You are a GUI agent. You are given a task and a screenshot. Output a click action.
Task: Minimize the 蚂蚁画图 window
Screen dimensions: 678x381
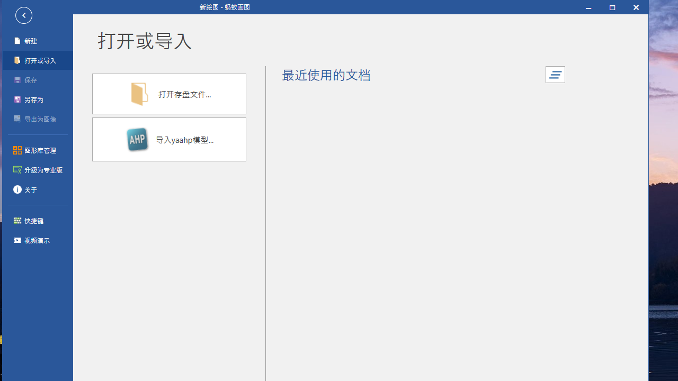[588, 7]
